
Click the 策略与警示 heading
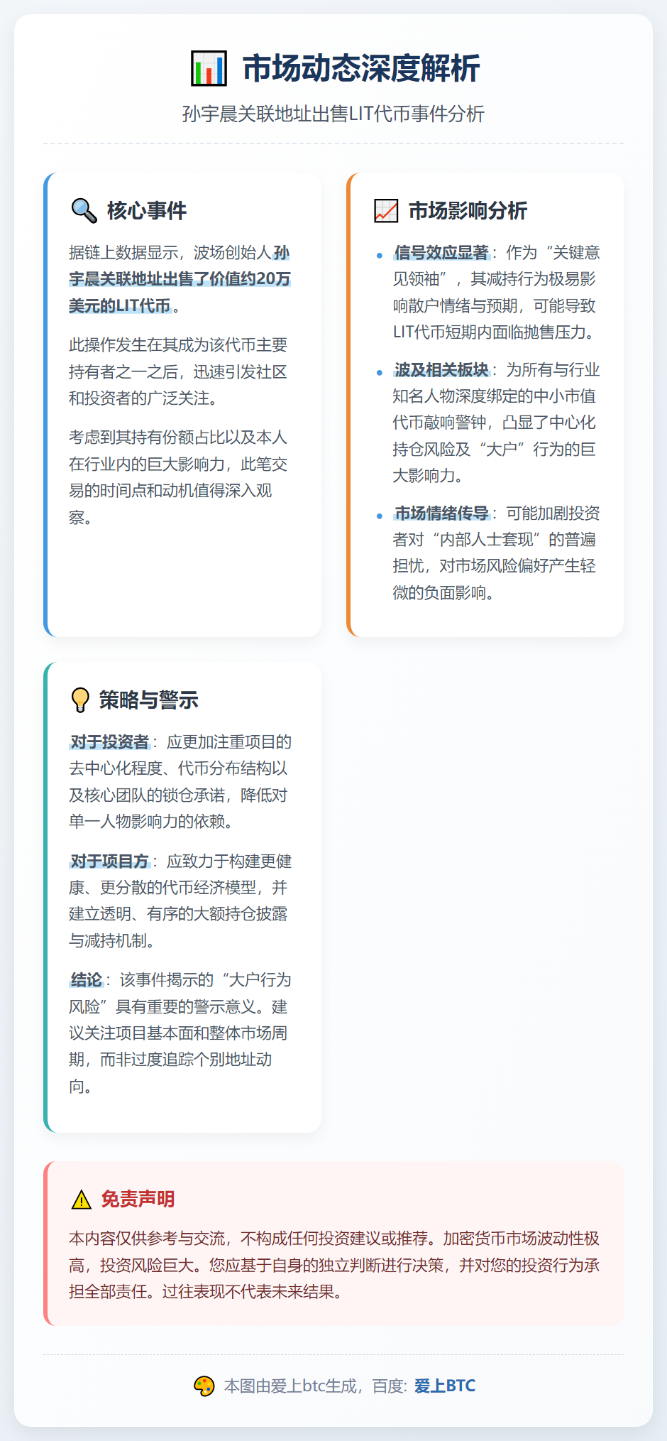tap(149, 700)
